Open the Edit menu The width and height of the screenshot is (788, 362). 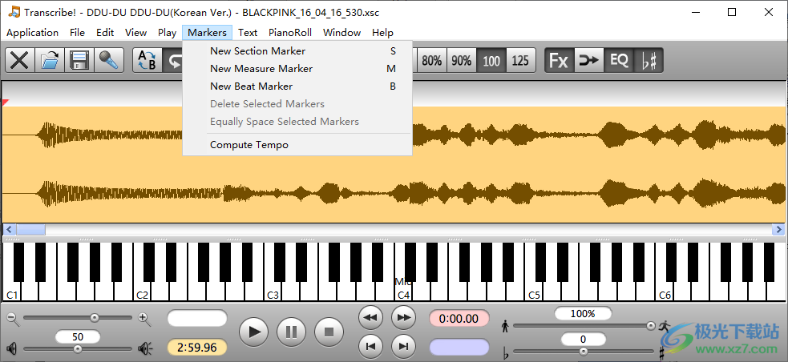pyautogui.click(x=105, y=33)
